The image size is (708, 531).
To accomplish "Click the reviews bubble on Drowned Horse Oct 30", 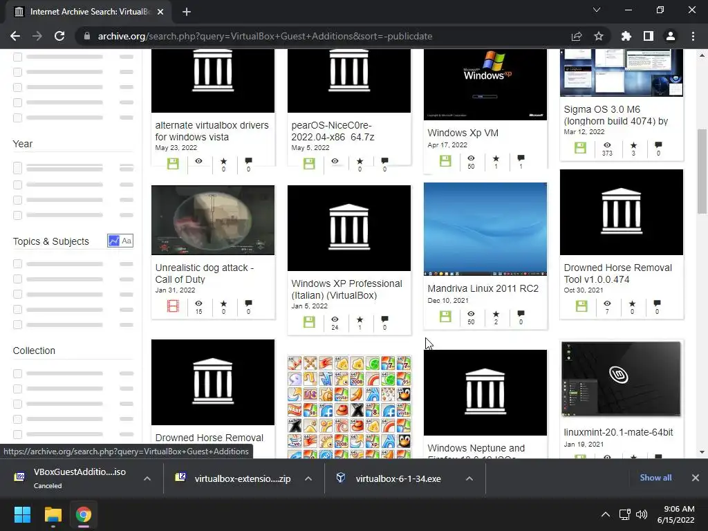I will click(x=657, y=304).
